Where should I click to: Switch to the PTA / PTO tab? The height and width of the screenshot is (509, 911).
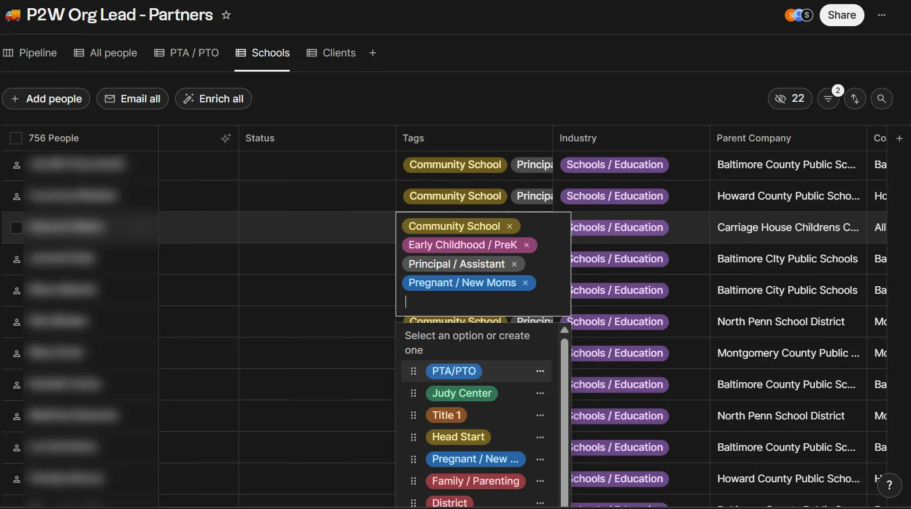point(187,53)
